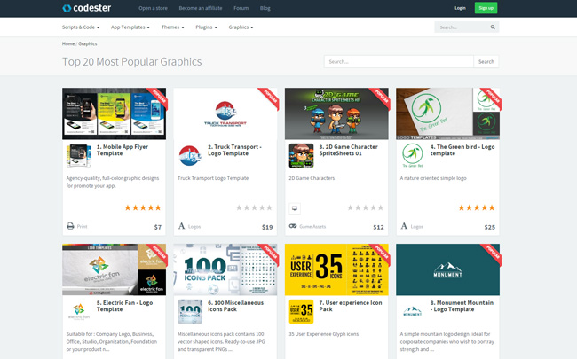This screenshot has width=577, height=359.
Task: Open the Monument preview image
Action: coord(447,269)
